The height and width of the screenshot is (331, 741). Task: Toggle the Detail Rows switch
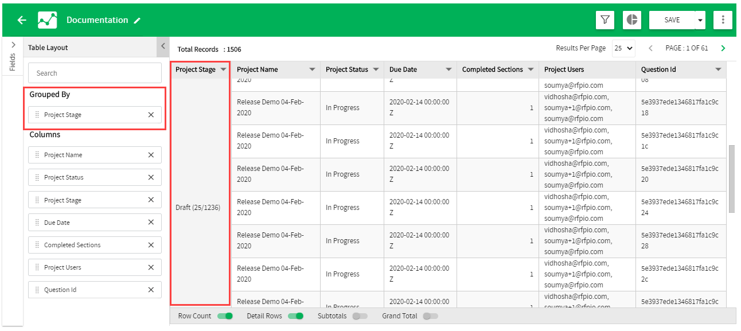click(295, 316)
